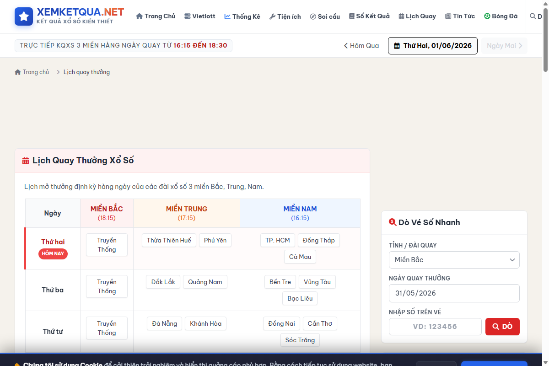The image size is (549, 366).
Task: Open the Vietlott menu item
Action: click(x=199, y=16)
